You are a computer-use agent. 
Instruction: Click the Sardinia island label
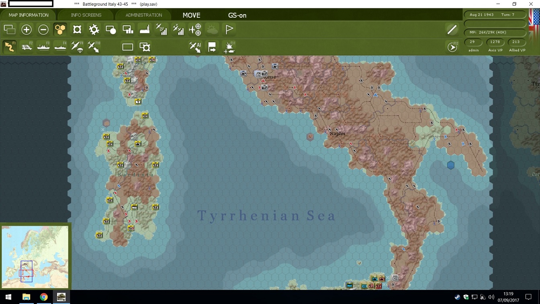136,175
